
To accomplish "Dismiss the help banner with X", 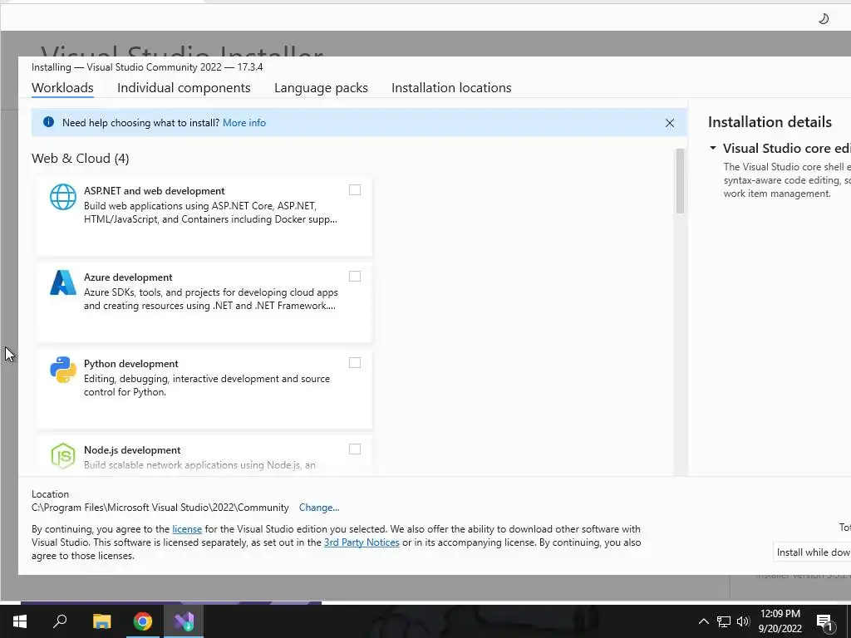I will pos(670,123).
